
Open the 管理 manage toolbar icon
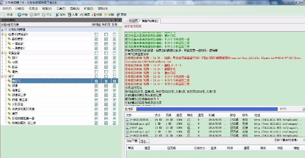118,15
